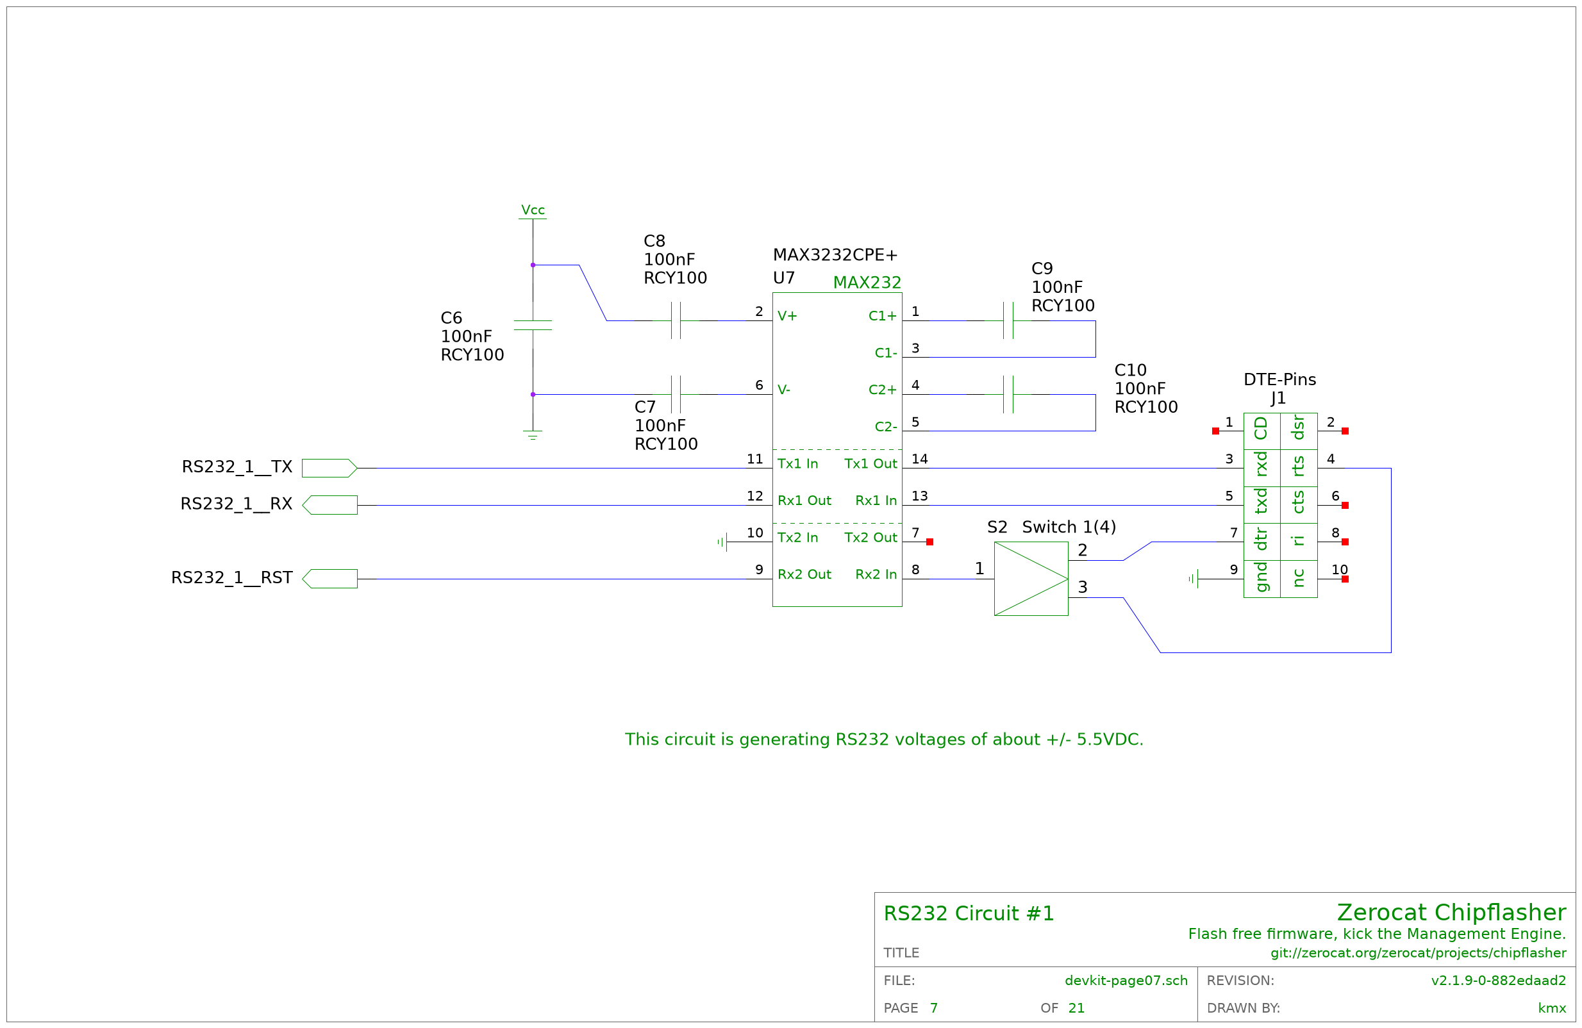Click the junction dot near Vcc
Image resolution: width=1582 pixels, height=1028 pixels.
coord(533,265)
